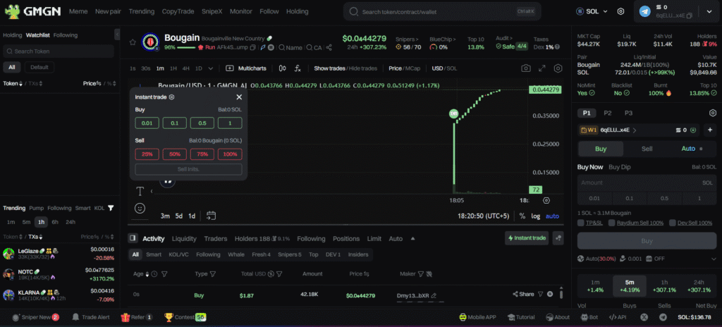The width and height of the screenshot is (722, 327).
Task: Take a chart snapshot with camera icon
Action: pos(526,68)
